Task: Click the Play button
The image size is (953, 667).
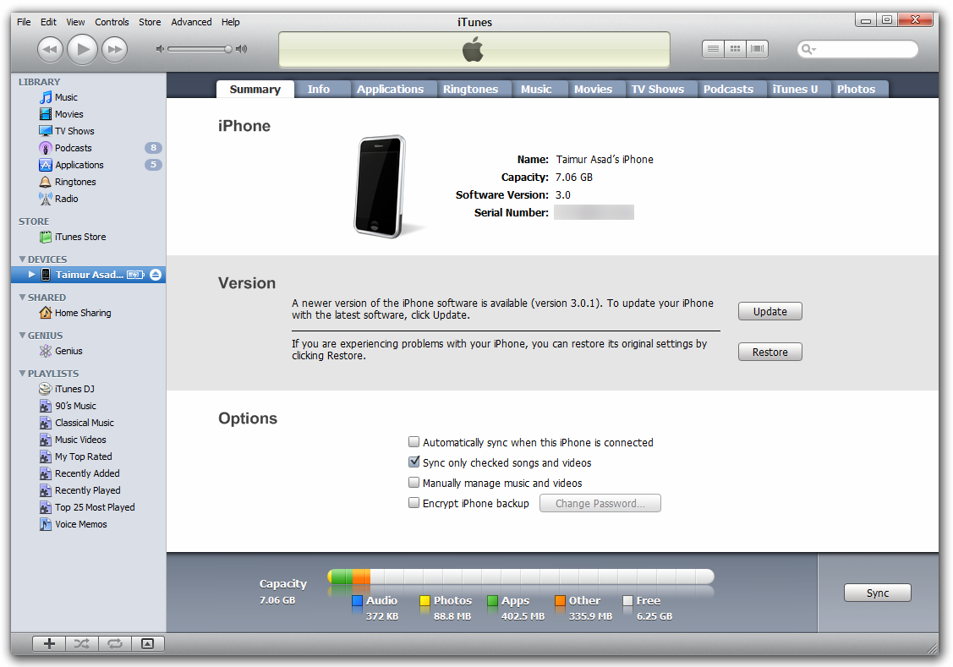Action: (x=82, y=49)
